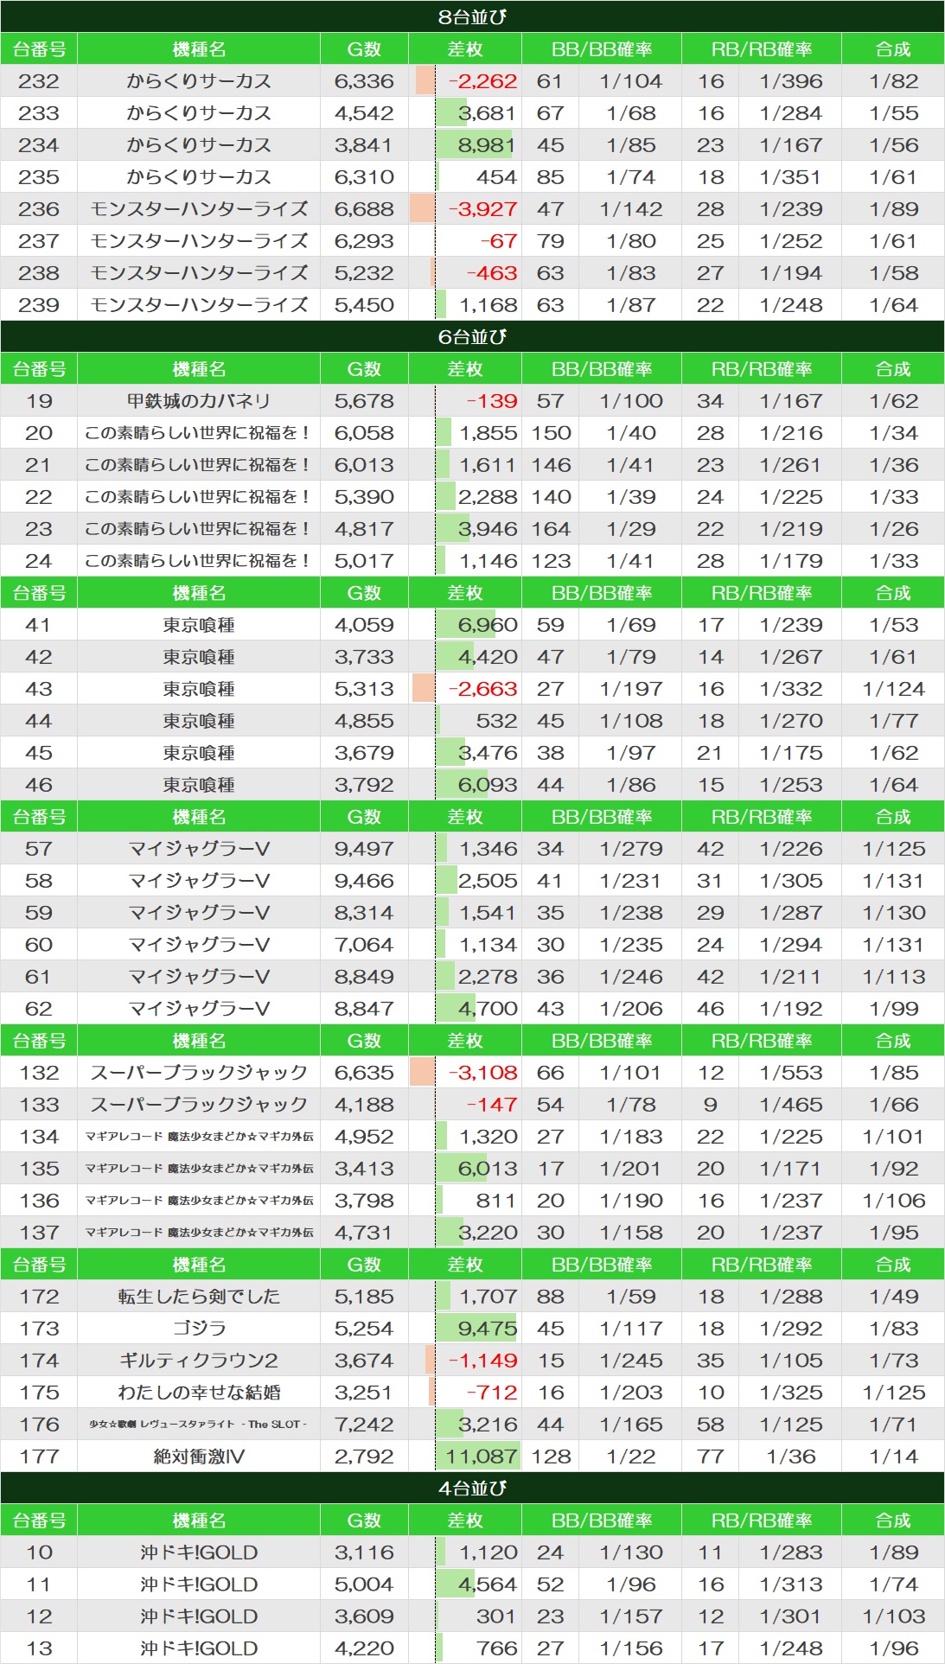Click combined rate 1/103
Viewport: 945px width, 1664px height.
(893, 1616)
